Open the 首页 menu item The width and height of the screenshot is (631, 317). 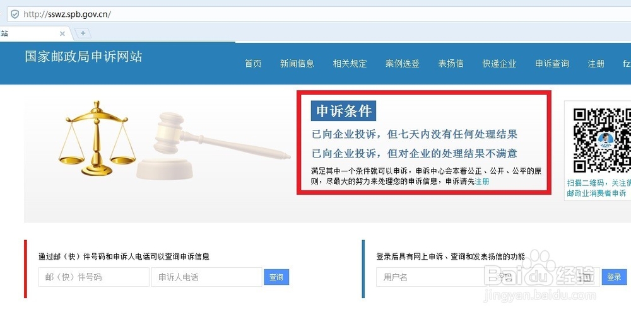tap(253, 64)
